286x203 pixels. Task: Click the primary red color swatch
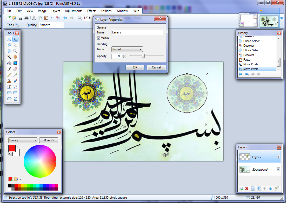12,148
